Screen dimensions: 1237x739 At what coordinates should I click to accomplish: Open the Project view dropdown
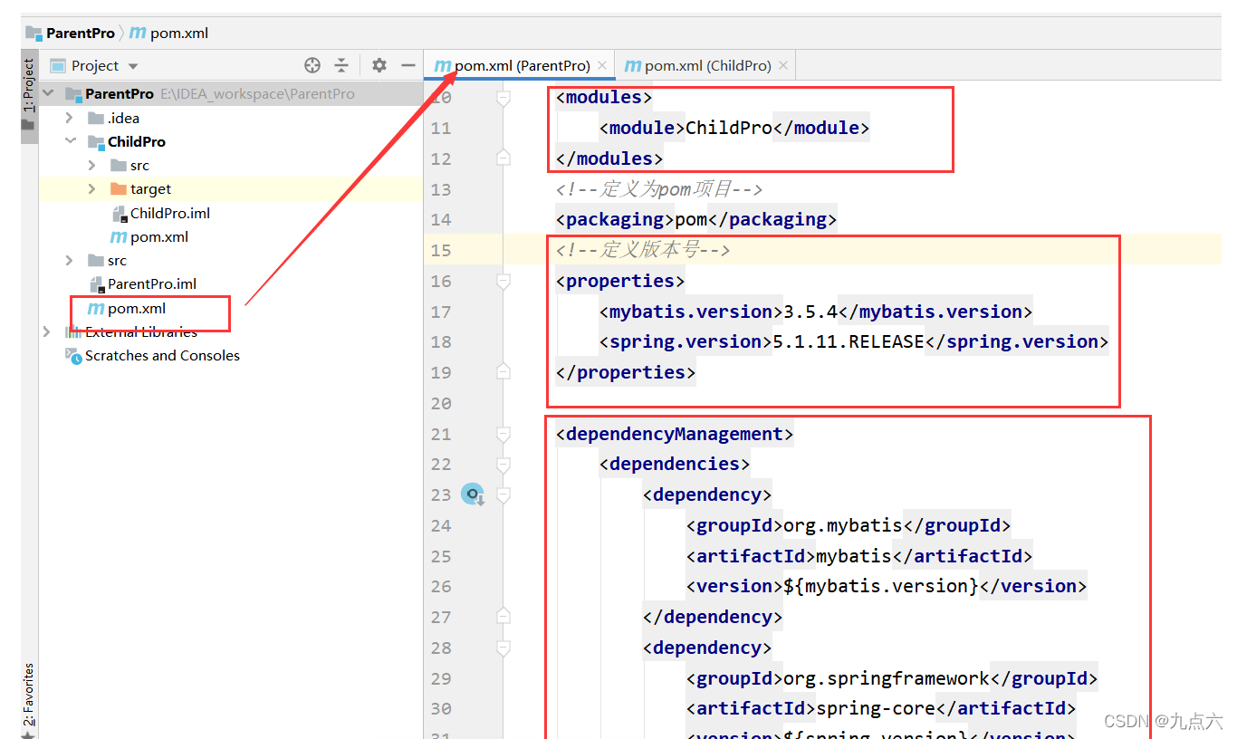click(133, 66)
